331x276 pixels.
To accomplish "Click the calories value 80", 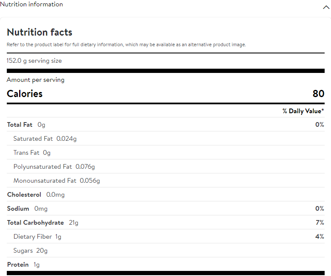I will coord(318,94).
